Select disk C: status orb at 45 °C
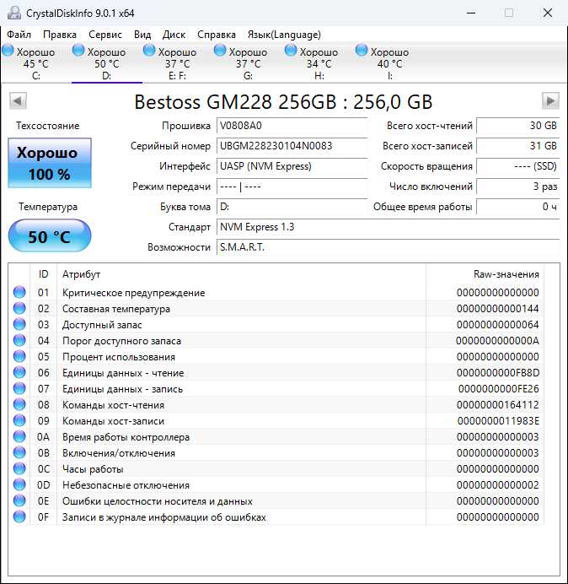 coord(8,51)
